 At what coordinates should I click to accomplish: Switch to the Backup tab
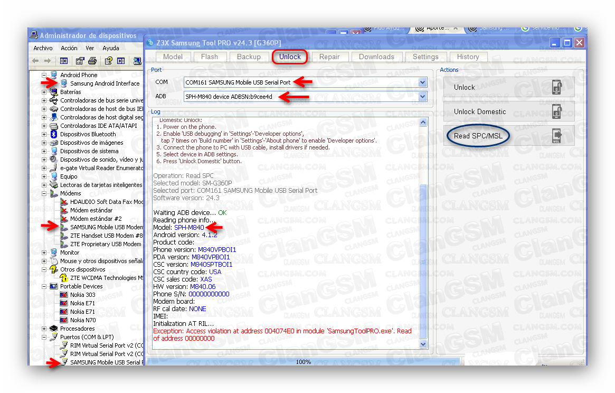pos(249,57)
